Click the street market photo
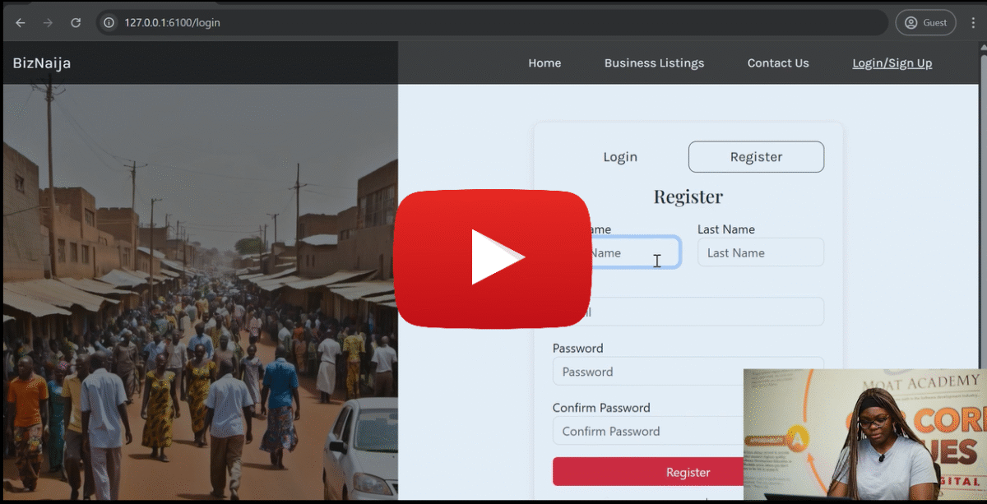This screenshot has width=987, height=504. [200, 293]
